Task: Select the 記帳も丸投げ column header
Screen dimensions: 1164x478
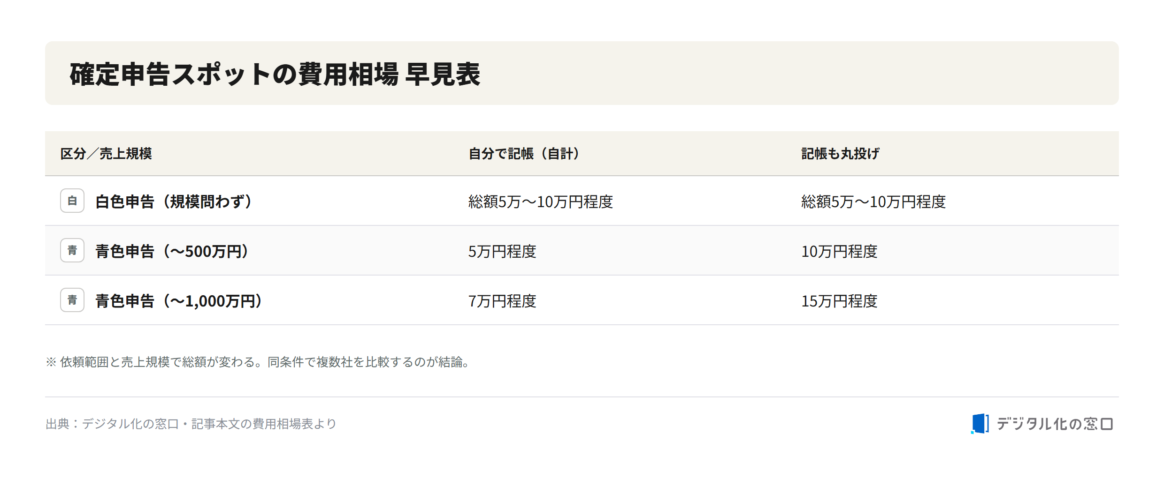Action: click(x=840, y=154)
